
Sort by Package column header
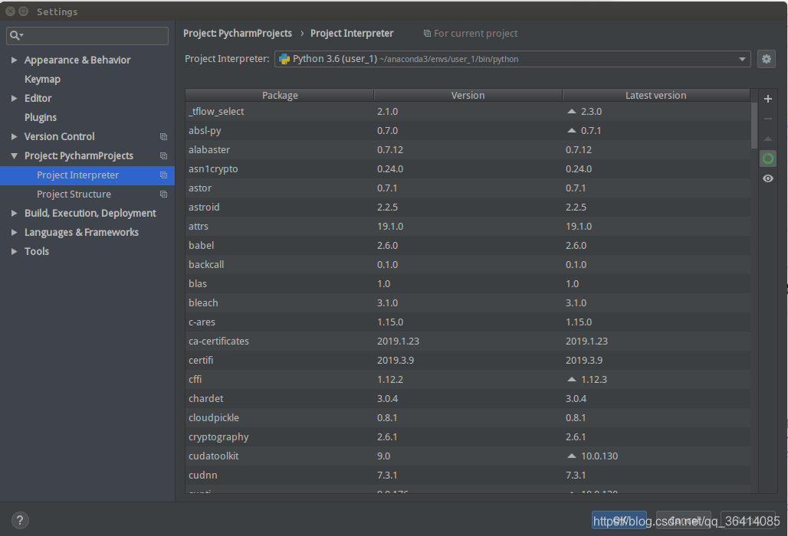(x=280, y=96)
